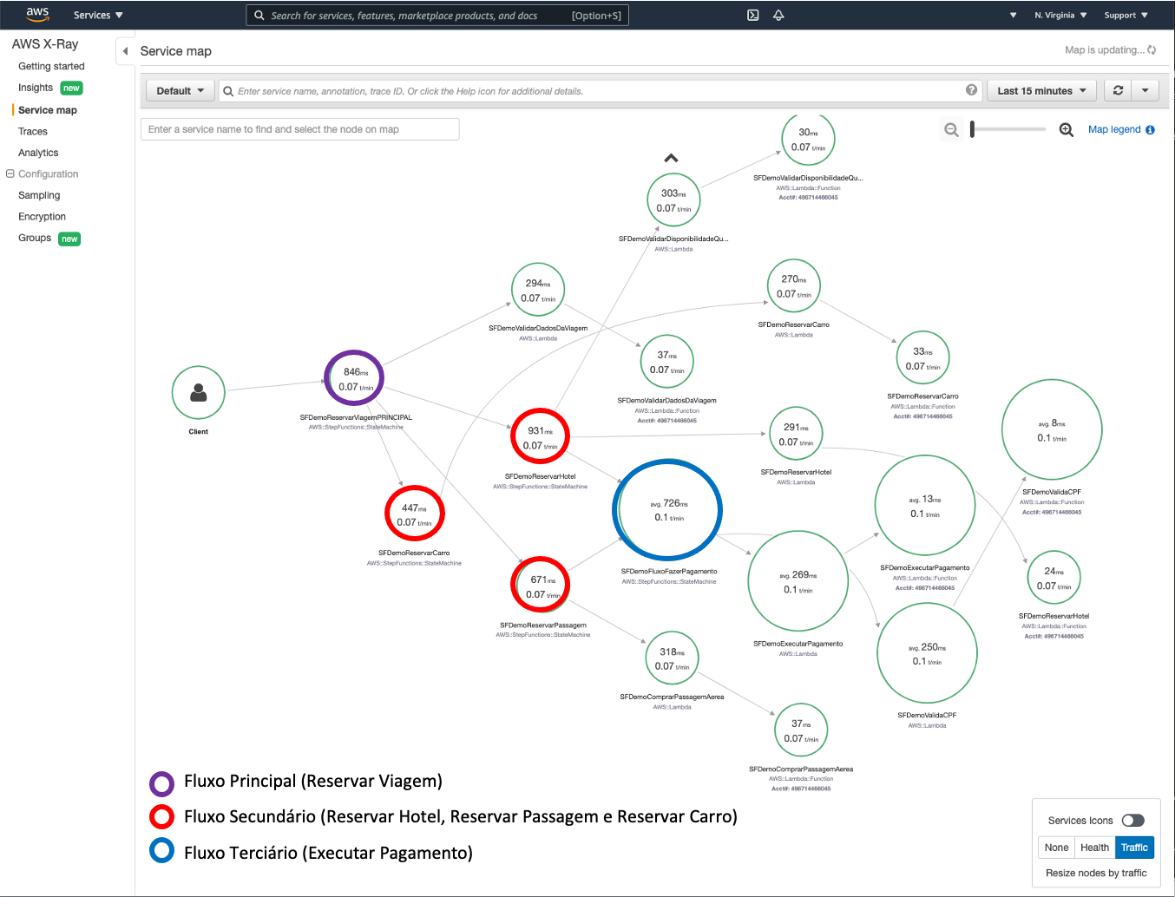Viewport: 1175px width, 897px height.
Task: Select the 269ms SFDemoExecutarPagamento Lambda node
Action: tap(798, 582)
